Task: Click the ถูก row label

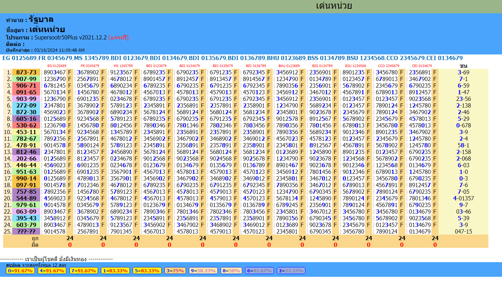Action: pyautogui.click(x=35, y=238)
